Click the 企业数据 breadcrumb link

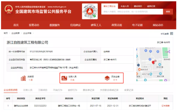[x=16, y=33]
